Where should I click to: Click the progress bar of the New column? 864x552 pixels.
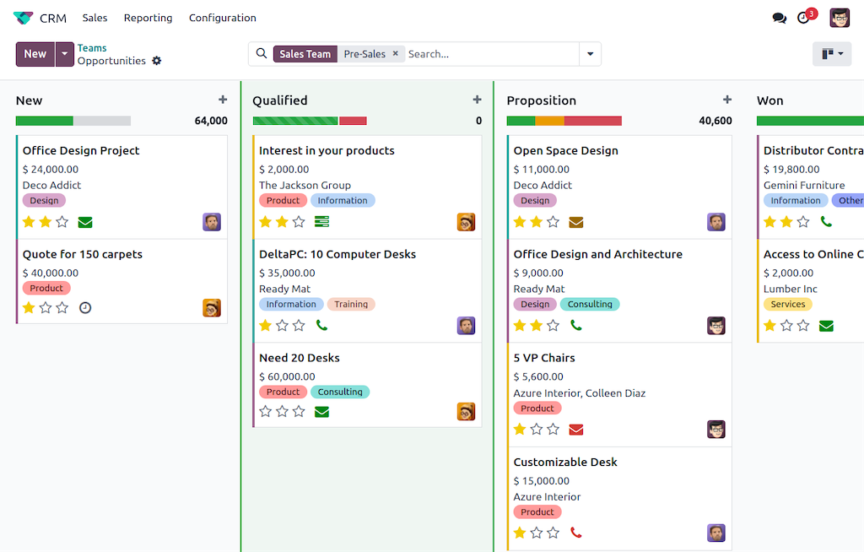pos(73,120)
